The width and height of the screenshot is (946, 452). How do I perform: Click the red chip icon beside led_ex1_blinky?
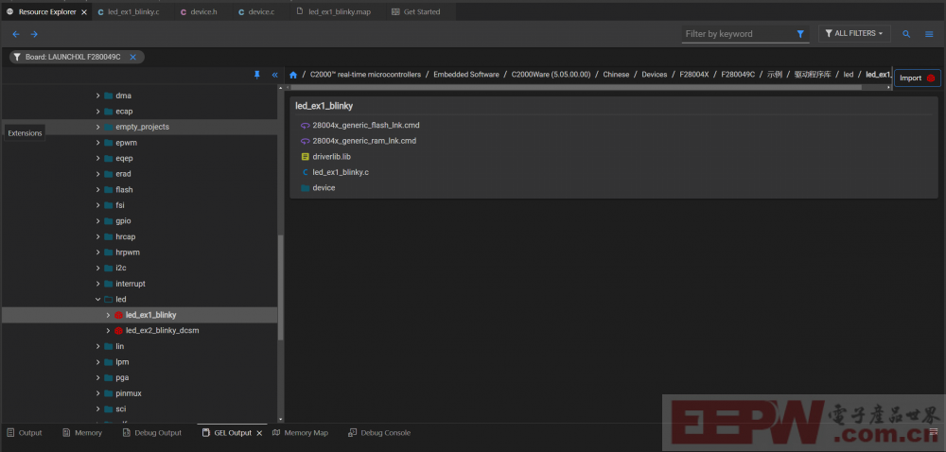pyautogui.click(x=118, y=315)
